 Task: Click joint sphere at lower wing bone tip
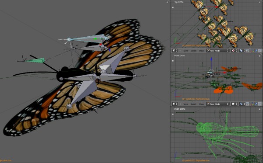[x=69, y=106]
